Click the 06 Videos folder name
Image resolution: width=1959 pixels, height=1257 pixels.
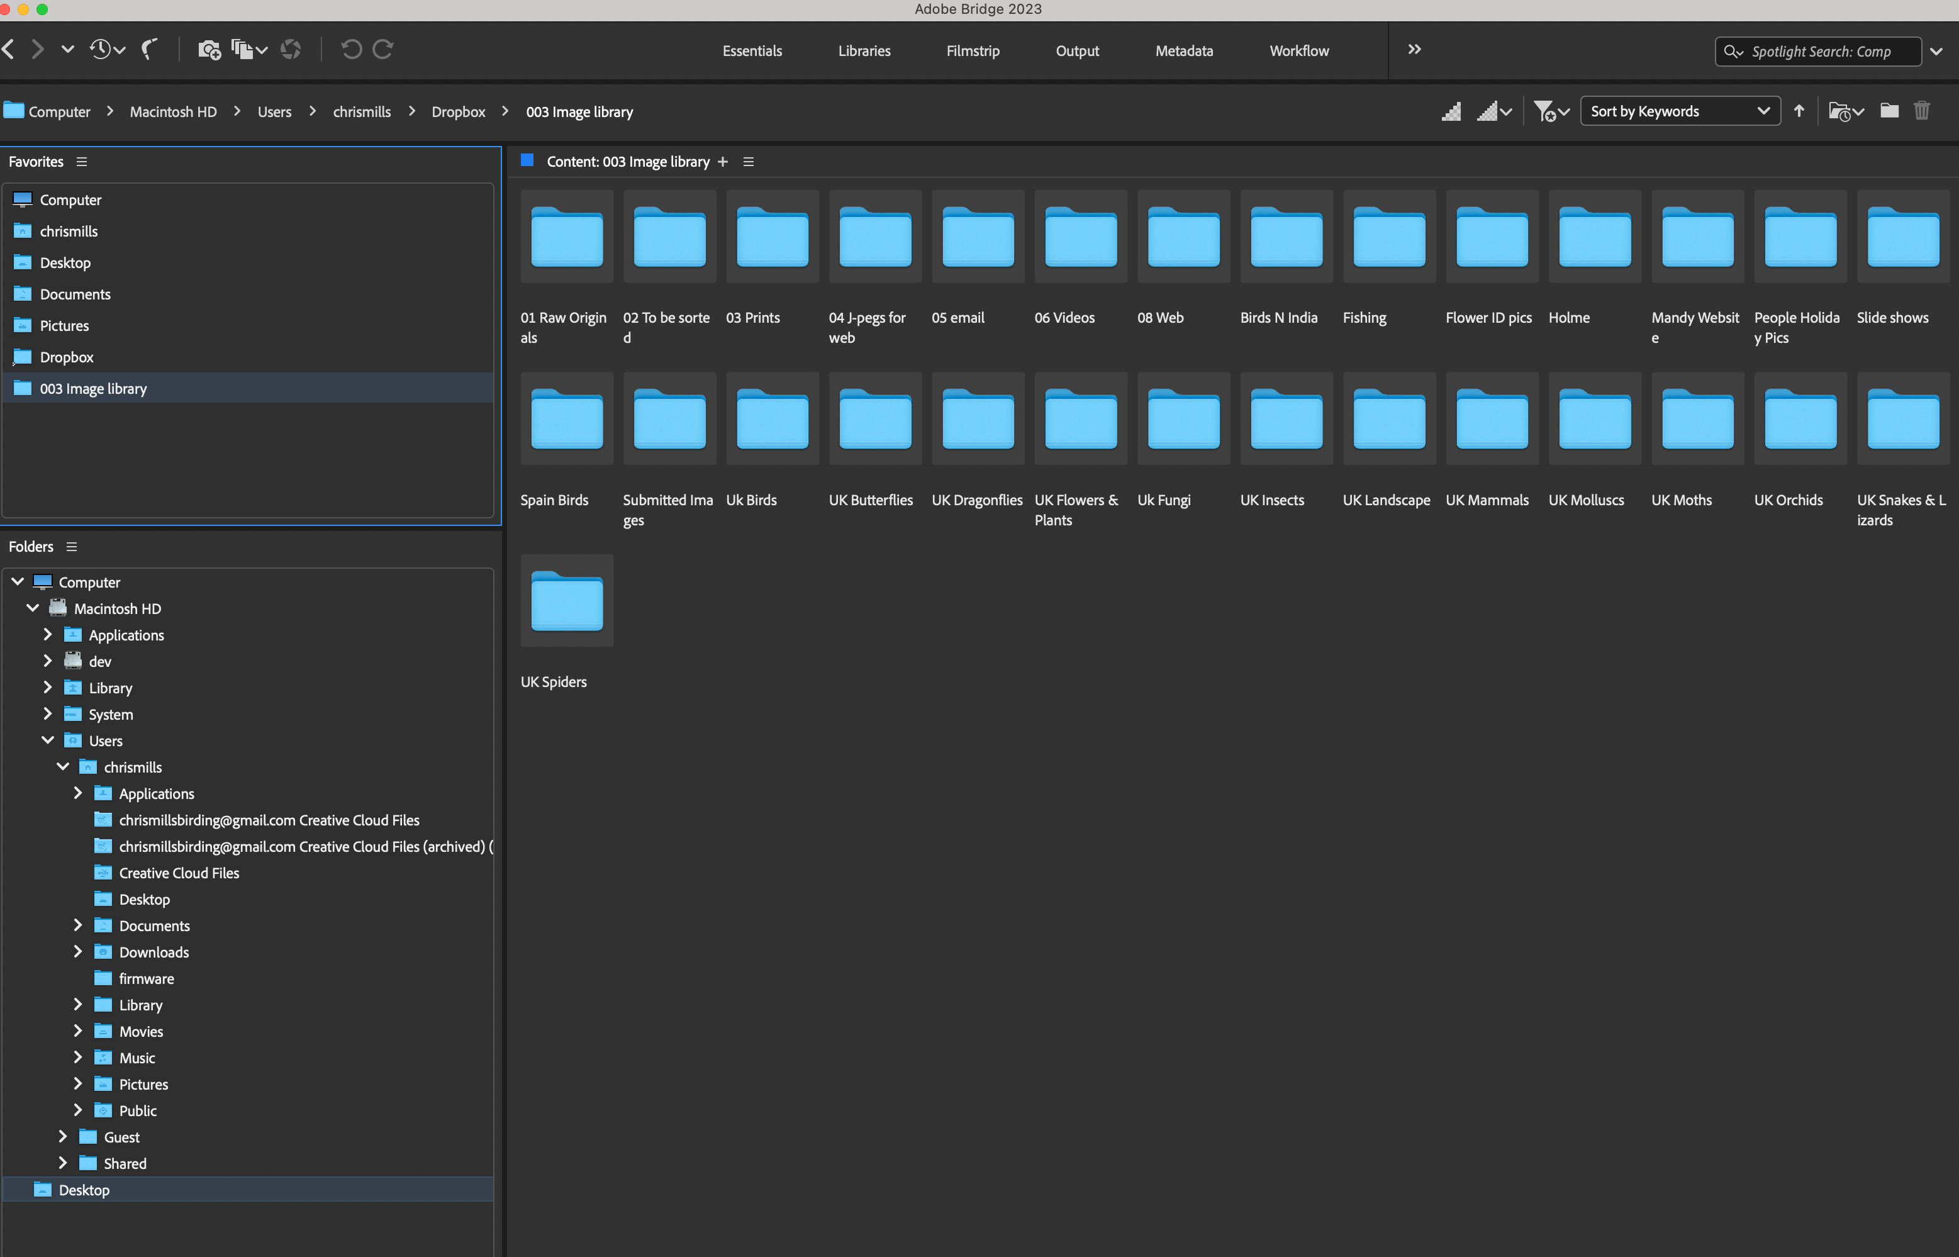point(1064,318)
